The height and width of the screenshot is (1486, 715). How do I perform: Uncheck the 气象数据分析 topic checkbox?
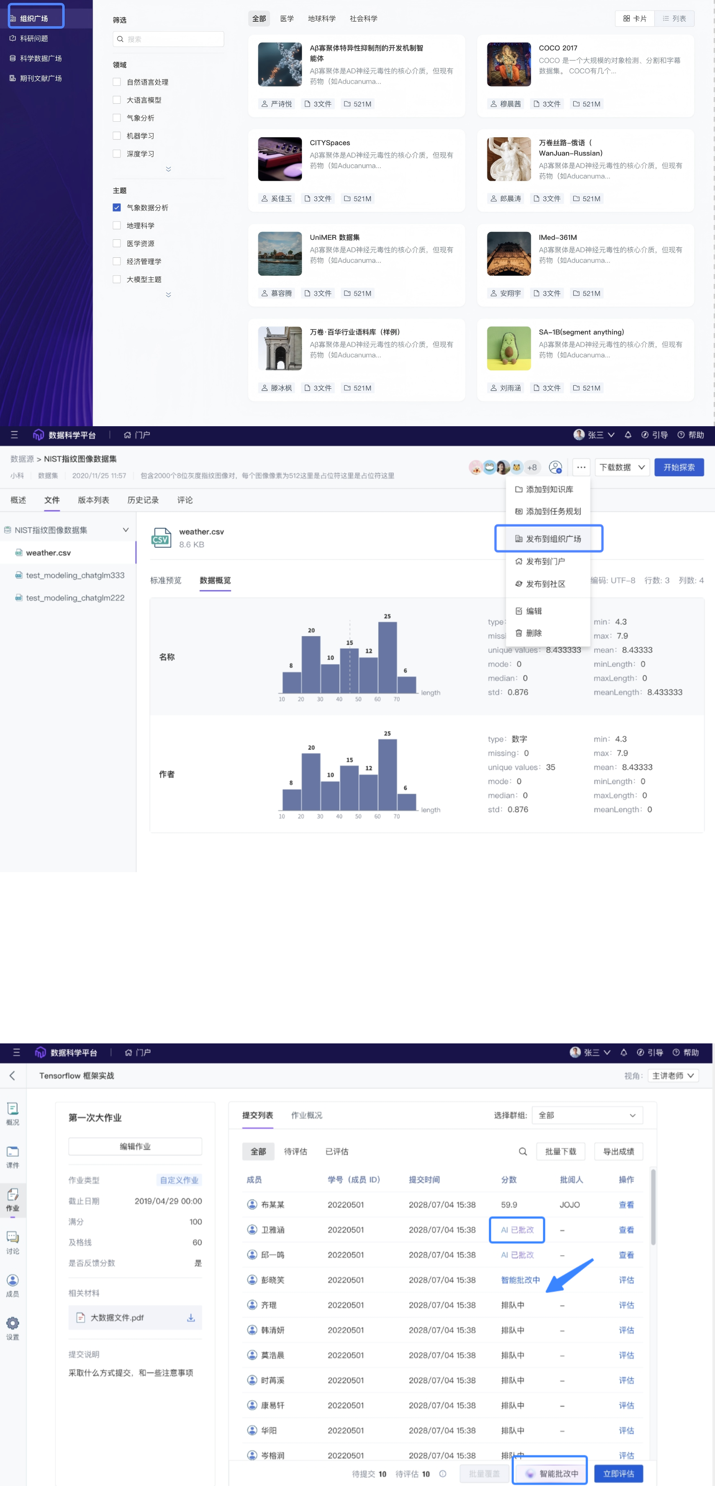point(117,208)
